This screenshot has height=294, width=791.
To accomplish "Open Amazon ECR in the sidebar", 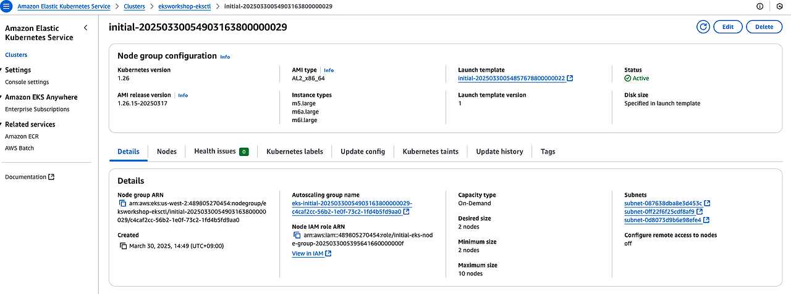I will tap(20, 136).
